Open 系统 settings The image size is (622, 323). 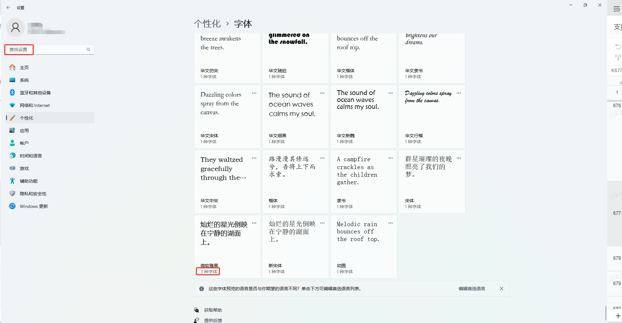coord(50,80)
